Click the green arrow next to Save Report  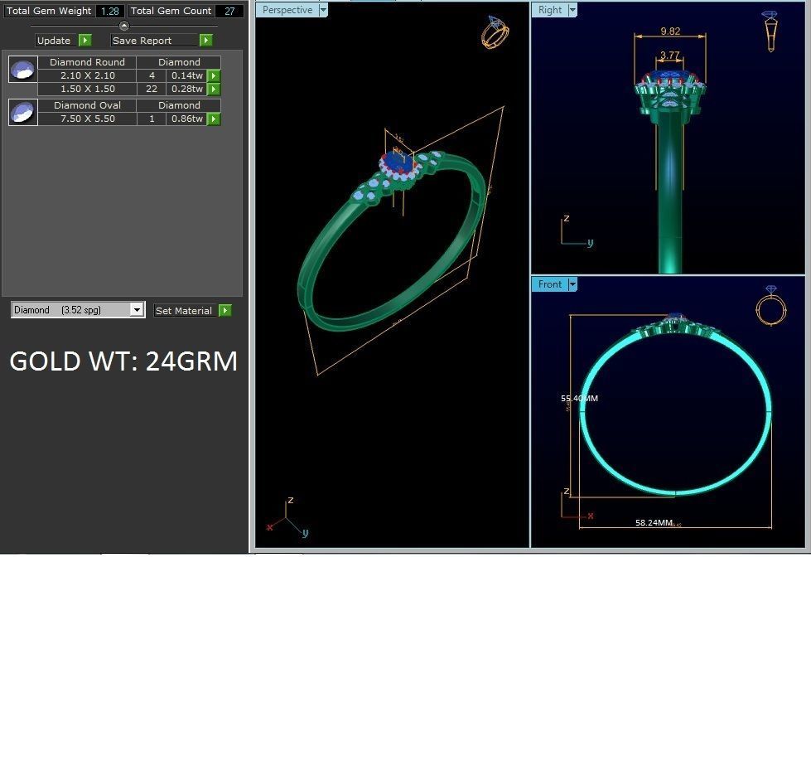pyautogui.click(x=205, y=41)
